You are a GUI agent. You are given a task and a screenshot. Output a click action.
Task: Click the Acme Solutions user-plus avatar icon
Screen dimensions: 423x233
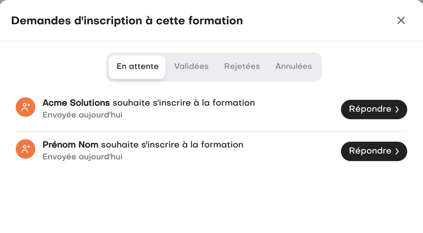pos(26,107)
